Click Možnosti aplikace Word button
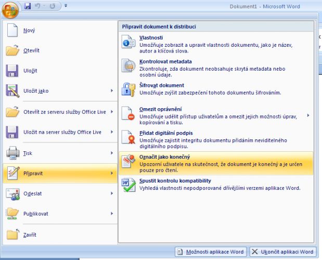Viewport: 322px width, 260px height. [211, 252]
